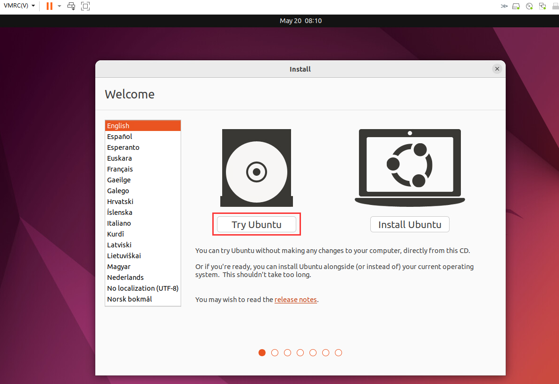This screenshot has width=559, height=384.
Task: Select Nederlands in the list
Action: pos(143,278)
